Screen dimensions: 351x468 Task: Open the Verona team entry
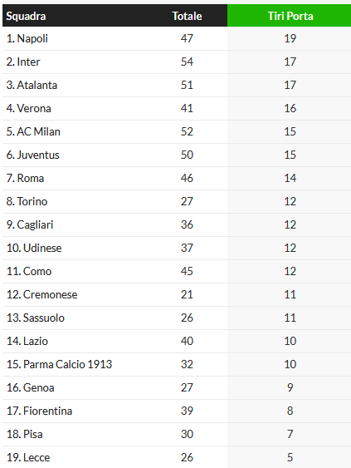coord(34,108)
